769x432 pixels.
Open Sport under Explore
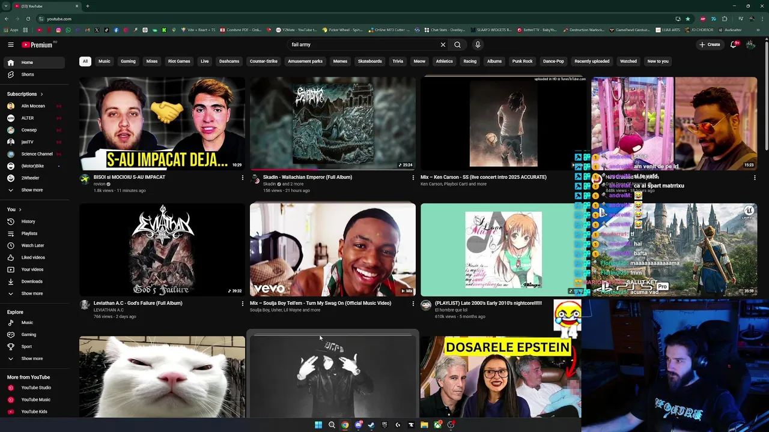tap(35, 347)
